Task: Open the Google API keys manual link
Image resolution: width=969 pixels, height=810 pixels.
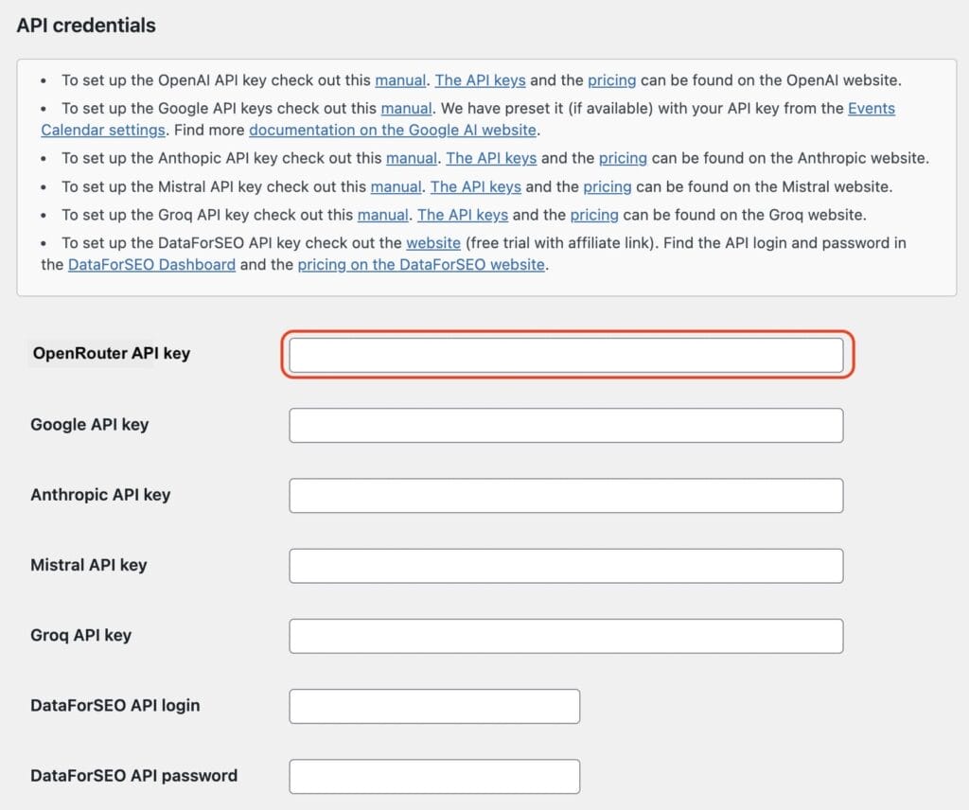Action: [x=406, y=108]
